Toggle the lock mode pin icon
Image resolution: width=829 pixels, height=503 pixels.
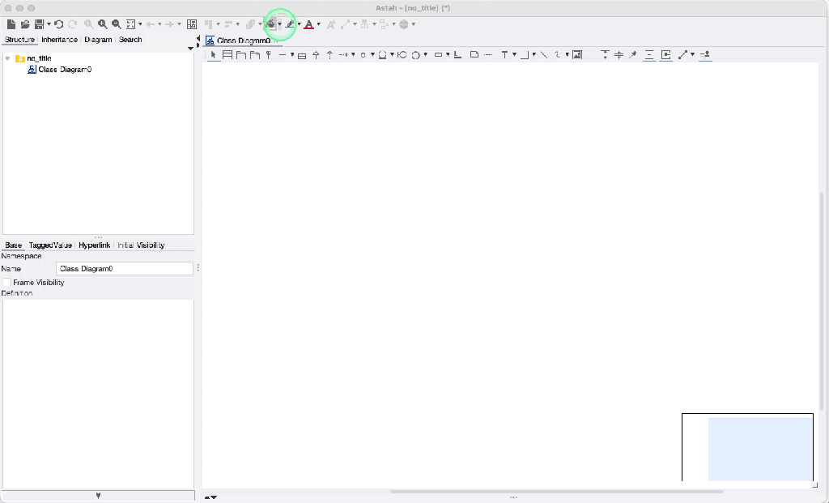(x=633, y=54)
